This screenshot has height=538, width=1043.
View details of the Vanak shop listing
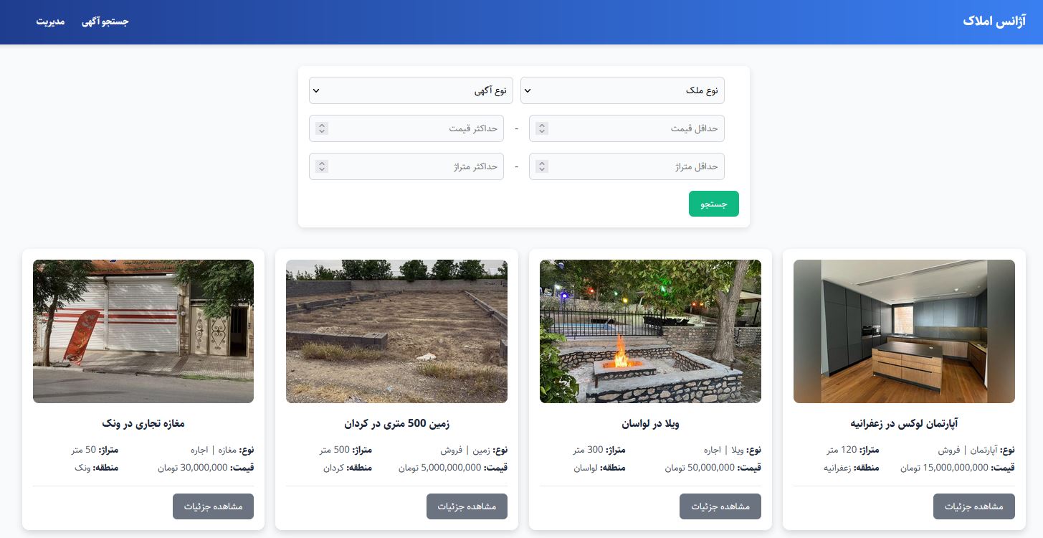213,506
